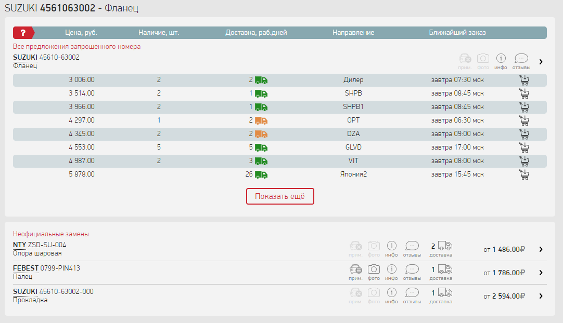Sort by Цена, руб. column header
Image resolution: width=563 pixels, height=323 pixels.
click(81, 33)
